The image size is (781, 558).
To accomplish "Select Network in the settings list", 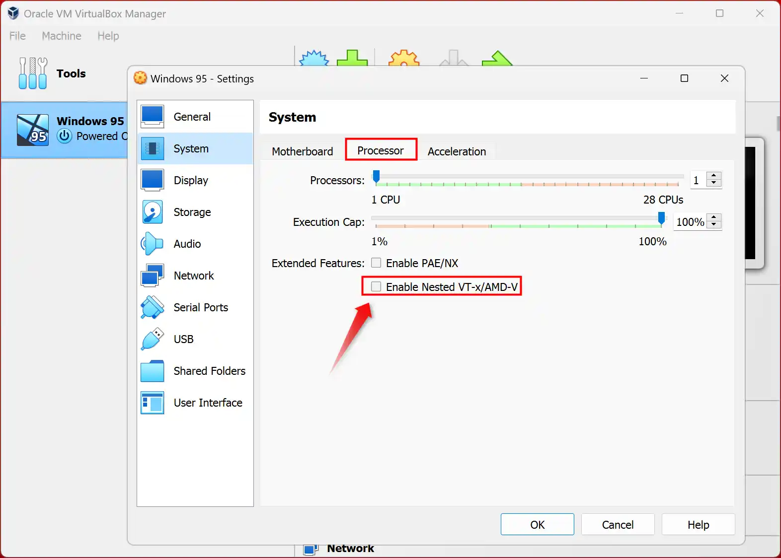I will (195, 276).
